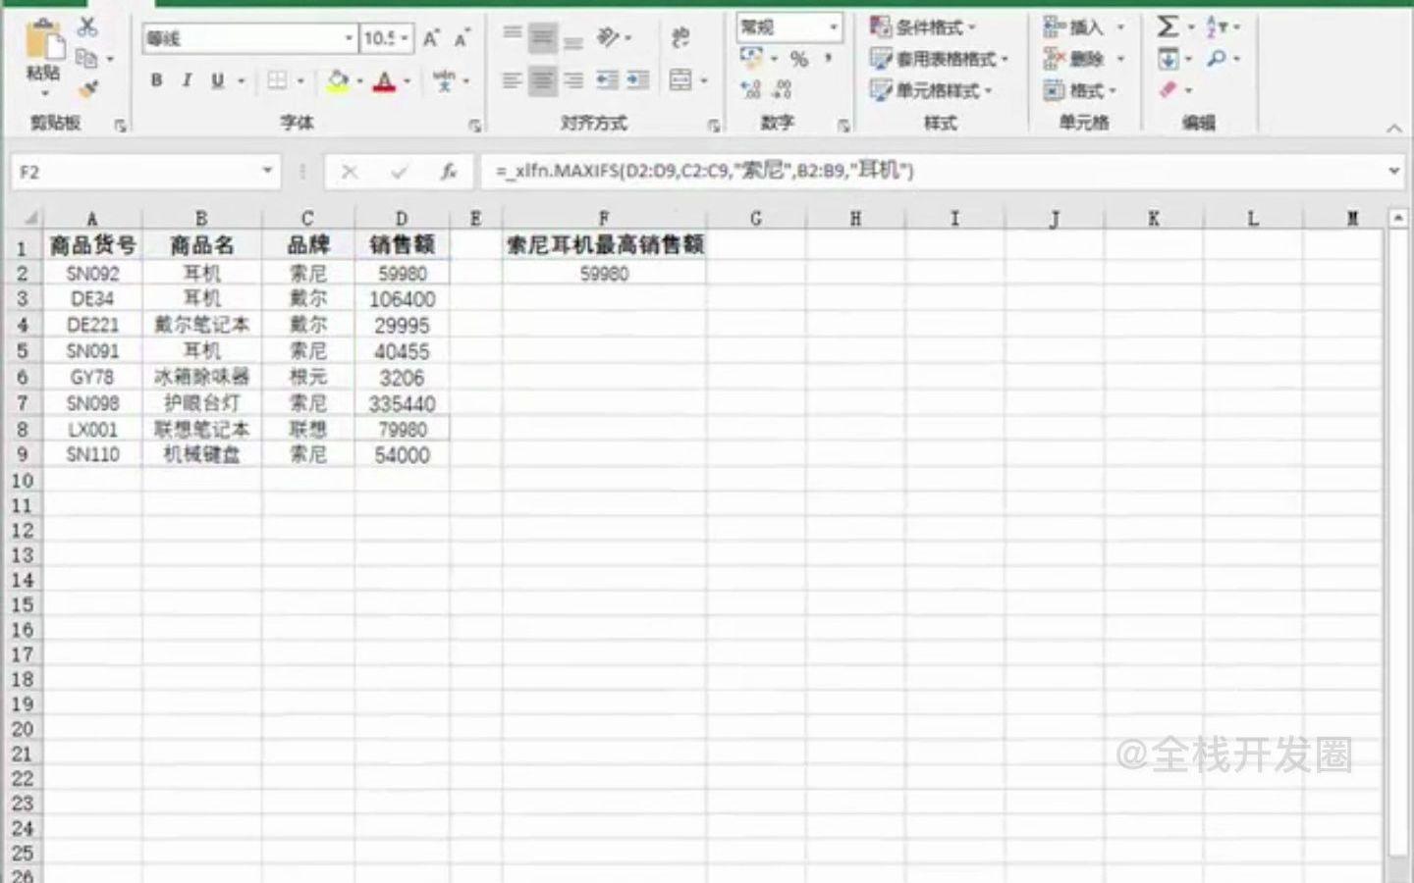Click the Clear eraser icon

click(x=1168, y=90)
